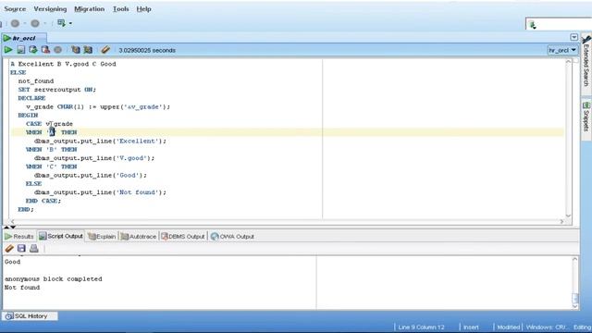This screenshot has height=333, width=592.
Task: Open the Back button history dropdown arrow
Action: [25, 23]
